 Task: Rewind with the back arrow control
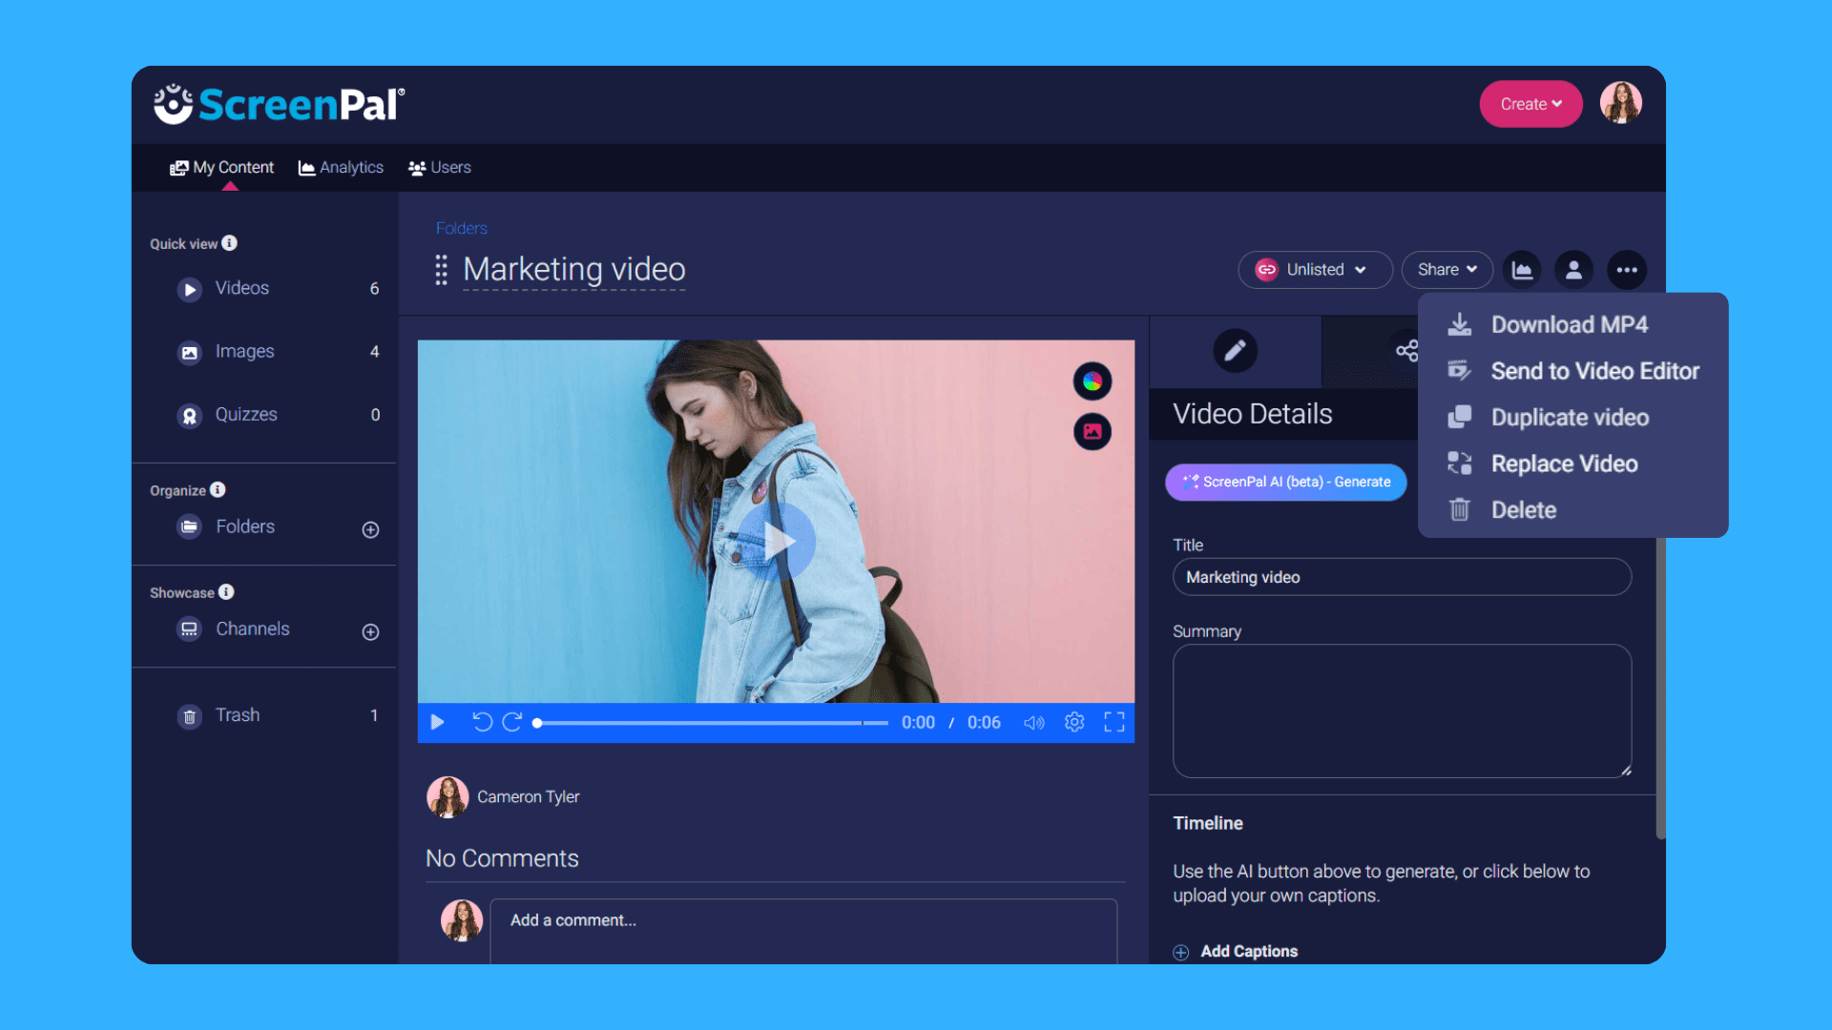[x=482, y=723]
